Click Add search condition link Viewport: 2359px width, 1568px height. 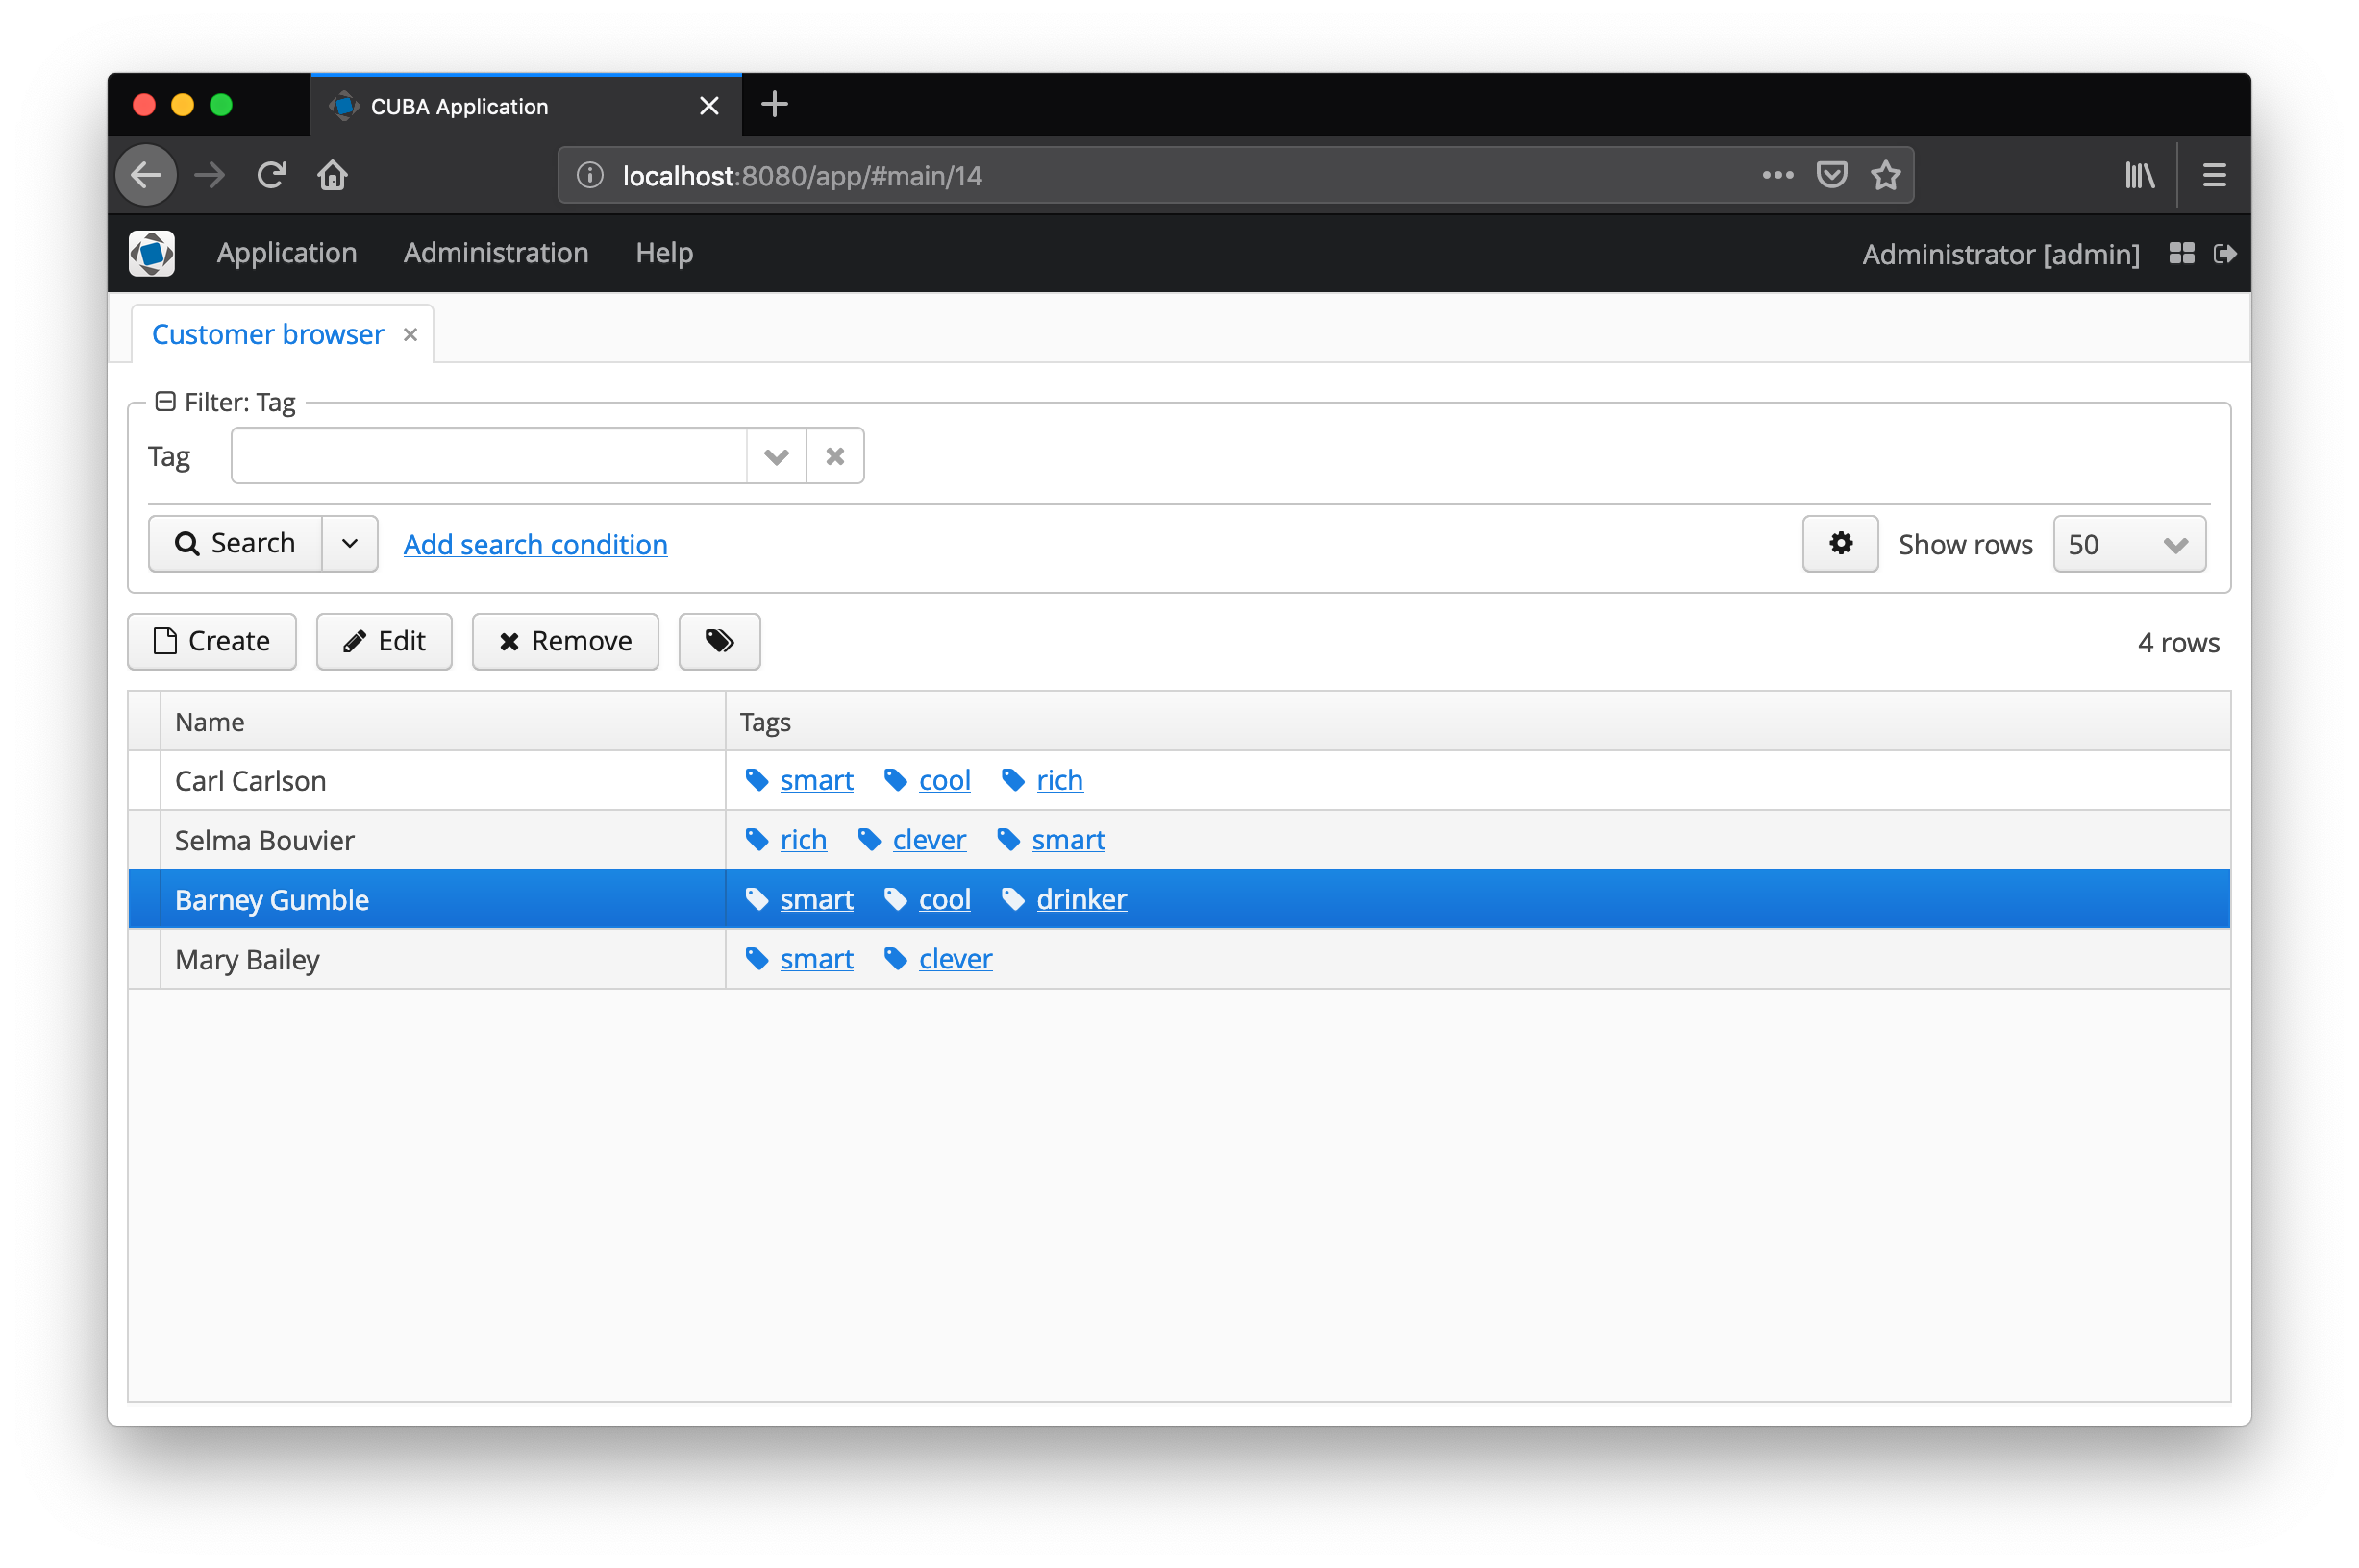coord(535,544)
